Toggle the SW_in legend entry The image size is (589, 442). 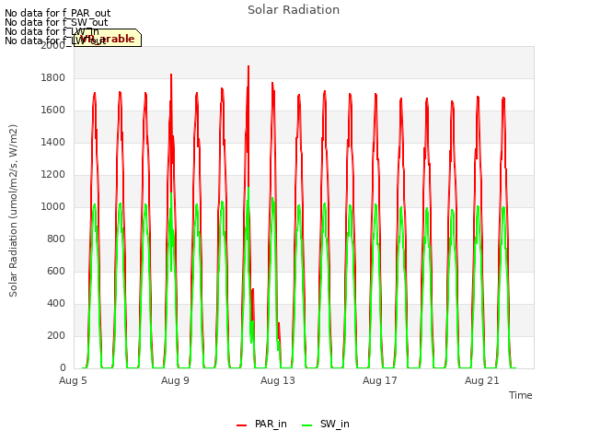tap(326, 424)
